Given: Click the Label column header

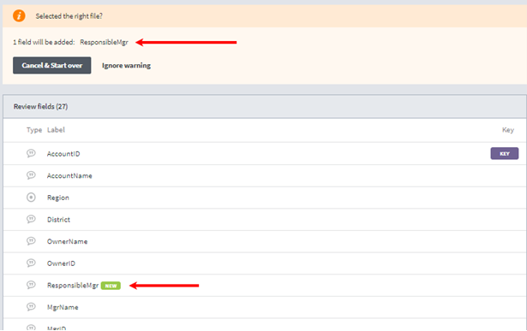Looking at the screenshot, I should pos(56,130).
